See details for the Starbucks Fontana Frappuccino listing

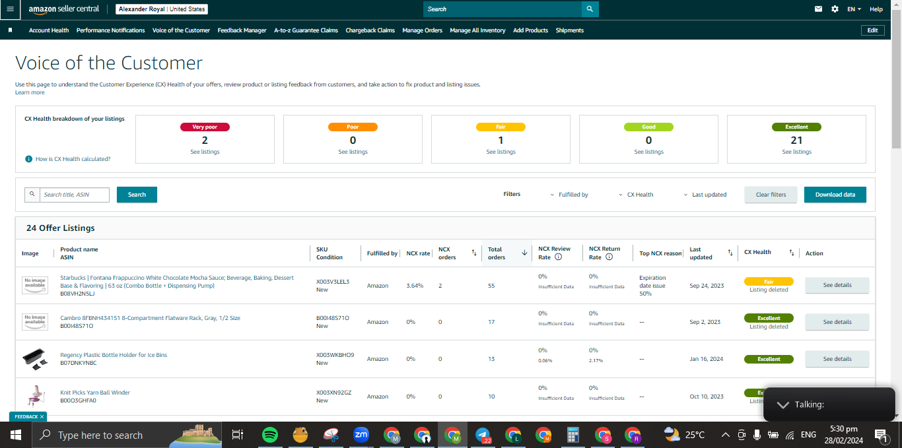coord(837,285)
